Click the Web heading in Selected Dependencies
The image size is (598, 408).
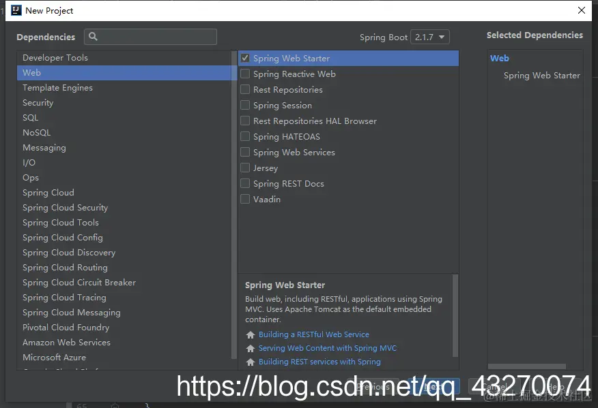(x=500, y=58)
